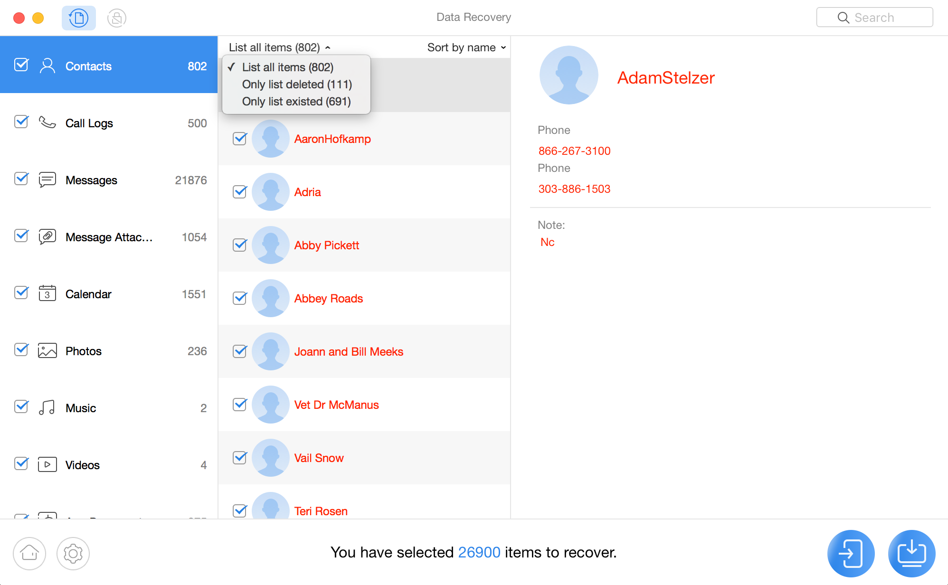Image resolution: width=948 pixels, height=585 pixels.
Task: Click the Calendar sidebar icon
Action: 47,294
